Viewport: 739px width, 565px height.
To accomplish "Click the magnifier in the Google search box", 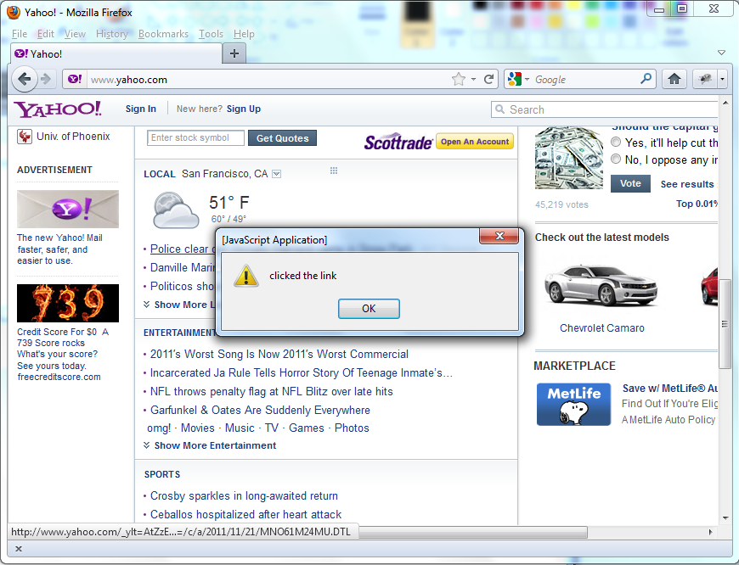I will coord(646,79).
